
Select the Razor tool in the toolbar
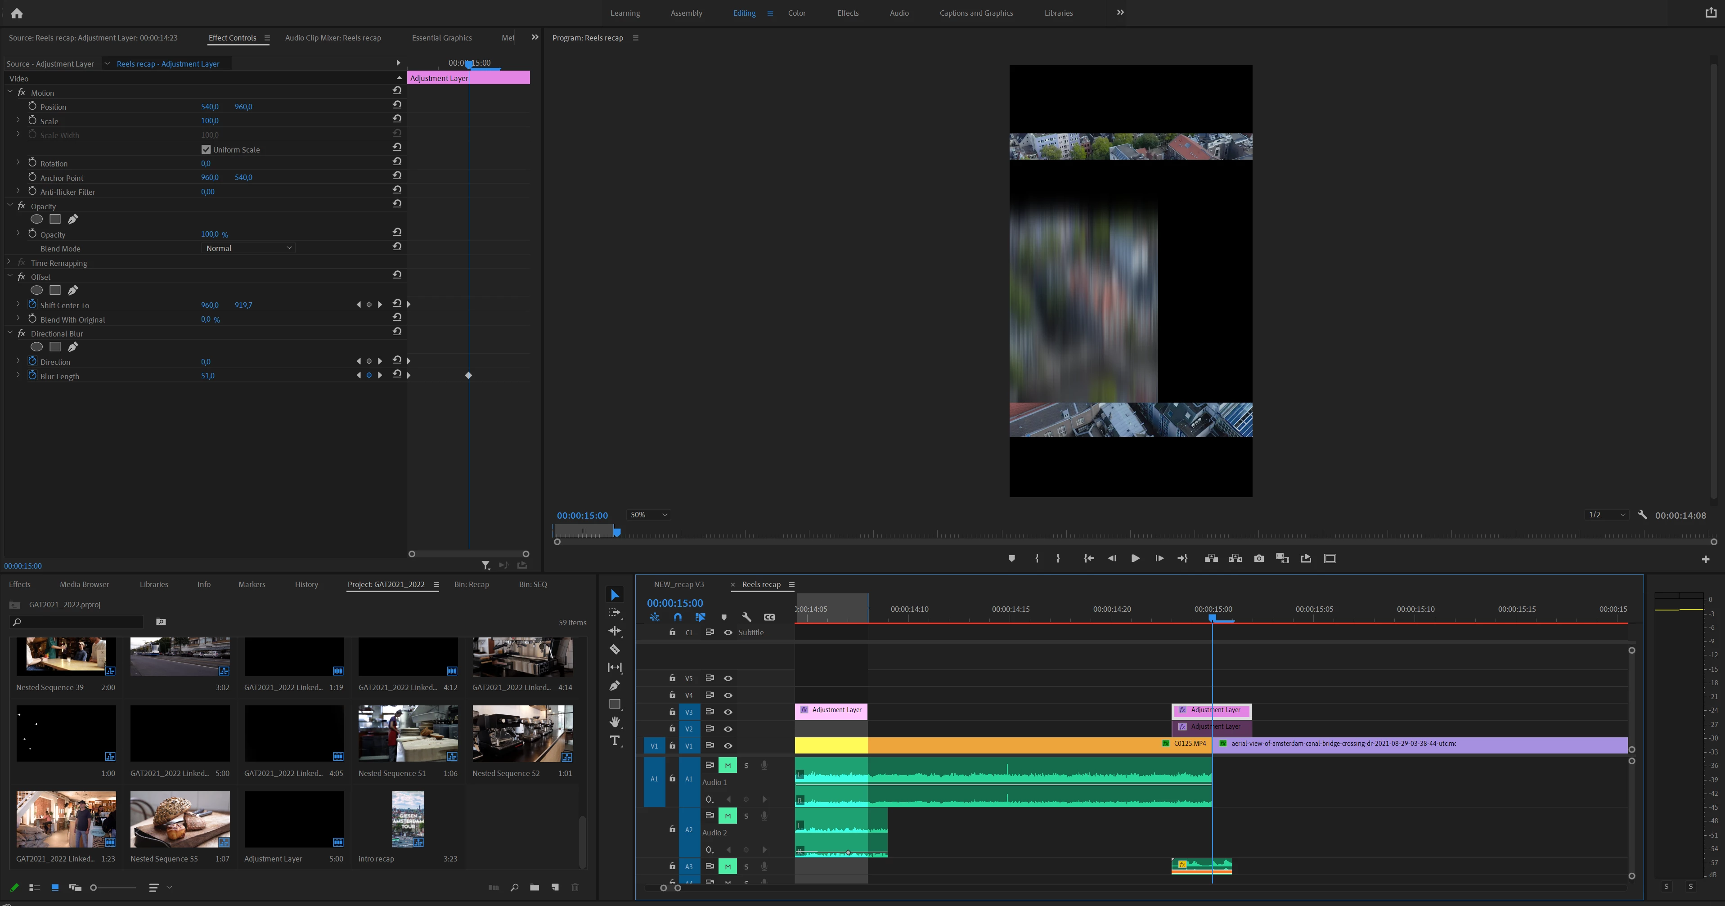pos(614,649)
